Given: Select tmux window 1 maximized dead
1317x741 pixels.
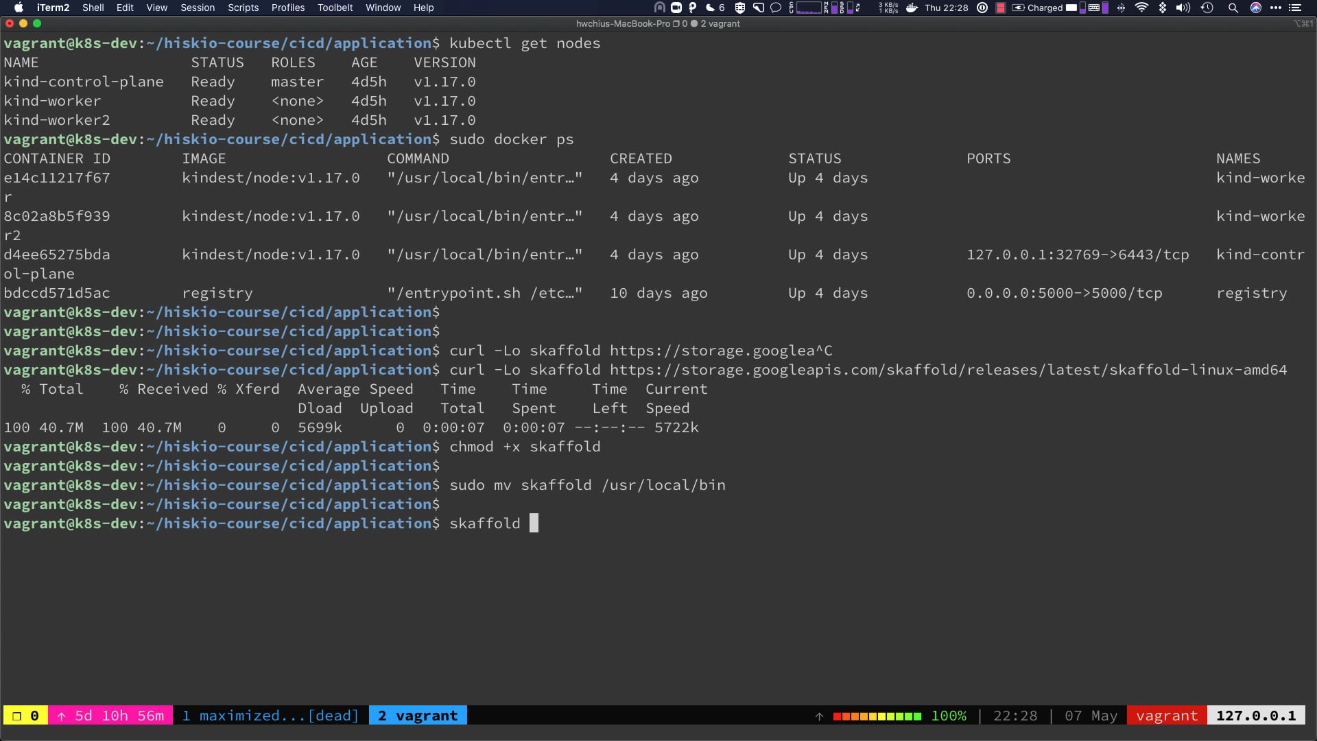Looking at the screenshot, I should click(x=270, y=716).
